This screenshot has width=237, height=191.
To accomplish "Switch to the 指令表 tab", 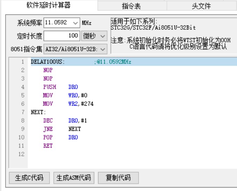I will point(131,6).
